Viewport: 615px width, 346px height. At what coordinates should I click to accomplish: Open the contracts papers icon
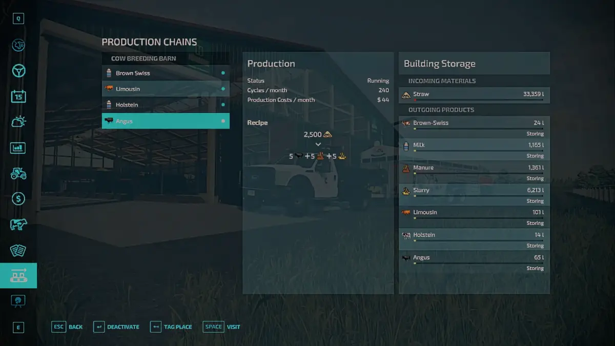pyautogui.click(x=18, y=250)
